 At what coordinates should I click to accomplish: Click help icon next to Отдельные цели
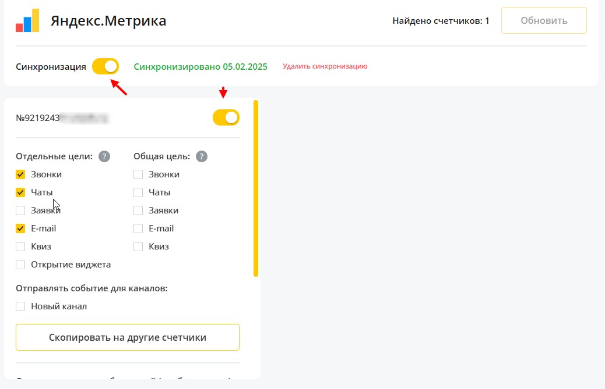[x=104, y=156]
